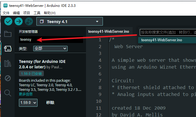Click 'Boards included in this package:' text
The width and height of the screenshot is (196, 117).
[x=45, y=81]
